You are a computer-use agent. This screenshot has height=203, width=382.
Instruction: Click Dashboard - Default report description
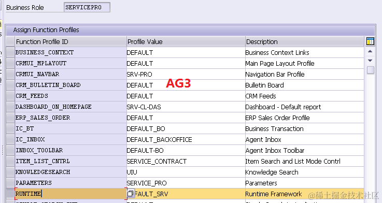pyautogui.click(x=305, y=107)
